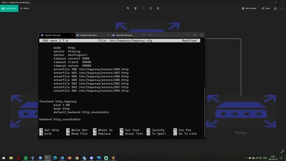Click the 'backend http_roundrobin' line
Screen dimensions: 286x161
(60, 119)
